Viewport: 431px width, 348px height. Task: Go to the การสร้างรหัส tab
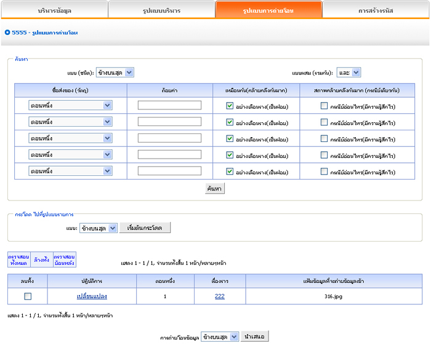point(376,10)
